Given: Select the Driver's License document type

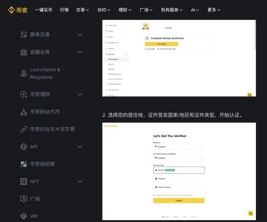Looking at the screenshot, I should [x=179, y=187].
